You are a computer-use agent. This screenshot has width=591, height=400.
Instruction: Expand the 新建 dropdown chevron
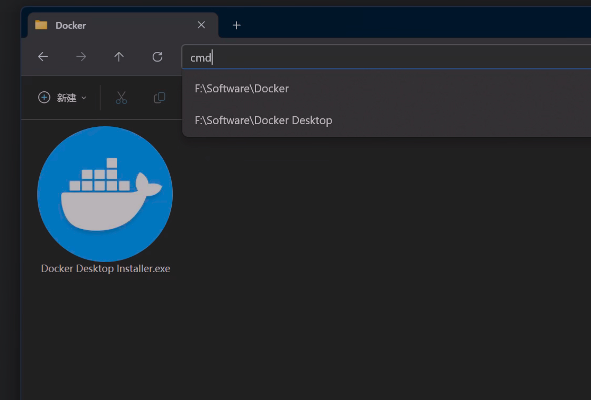click(84, 98)
